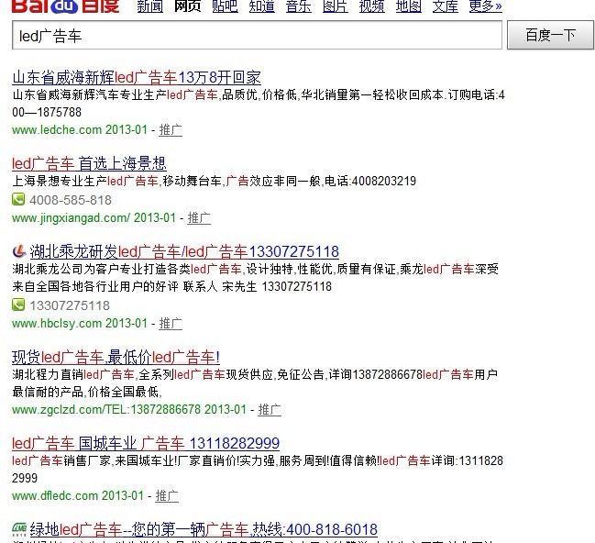
Task: Open the 贴吧 tab
Action: [225, 7]
